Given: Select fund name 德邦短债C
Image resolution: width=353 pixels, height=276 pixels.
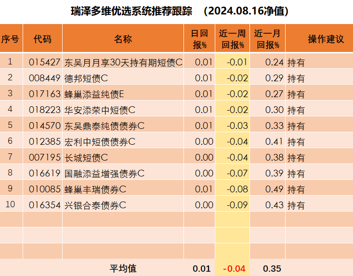Looking at the screenshot, I should pos(86,78).
